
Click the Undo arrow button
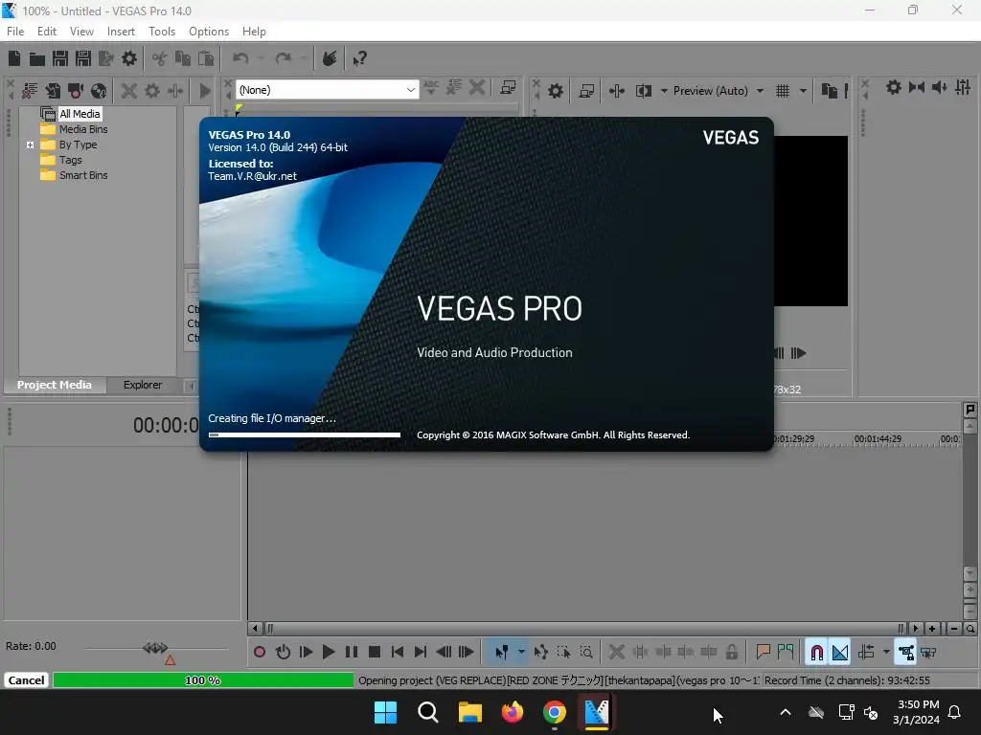[240, 58]
